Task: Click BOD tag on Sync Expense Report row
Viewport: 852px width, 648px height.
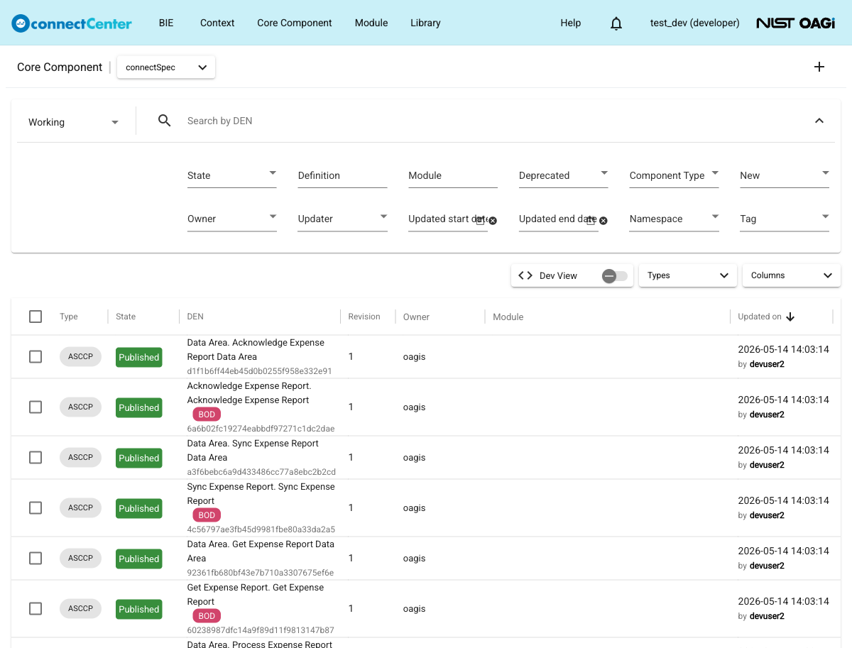Action: 207,515
